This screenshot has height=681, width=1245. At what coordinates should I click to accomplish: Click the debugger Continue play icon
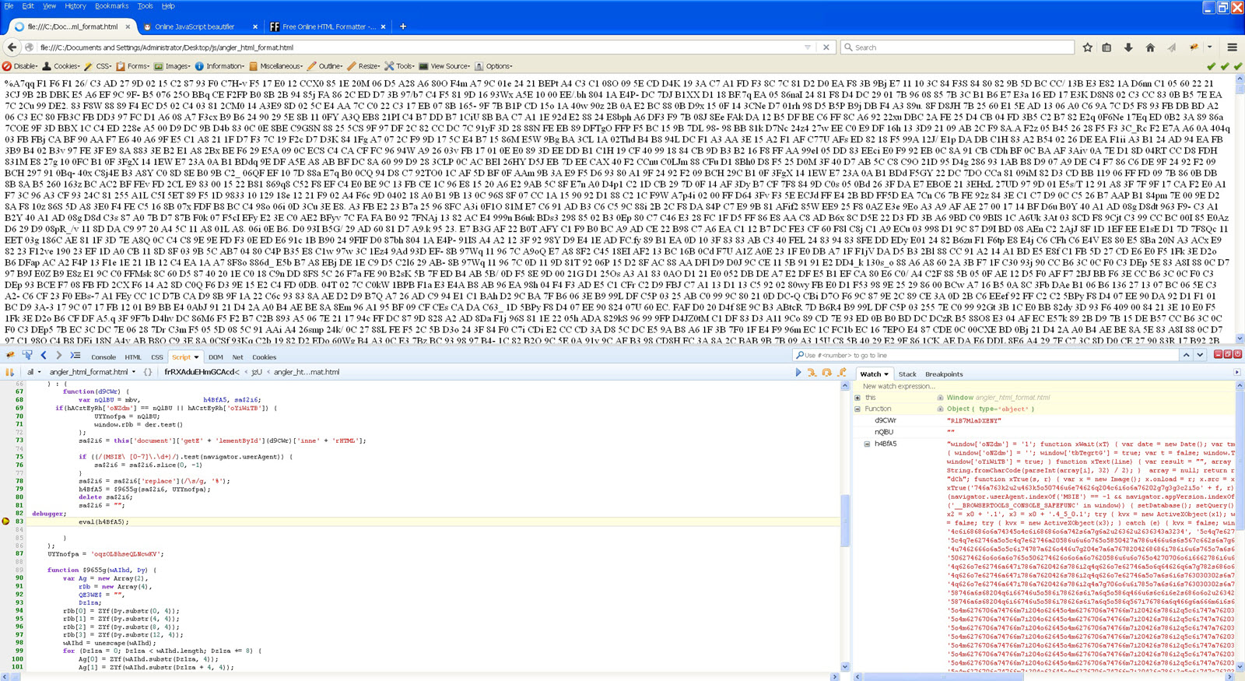(x=798, y=372)
